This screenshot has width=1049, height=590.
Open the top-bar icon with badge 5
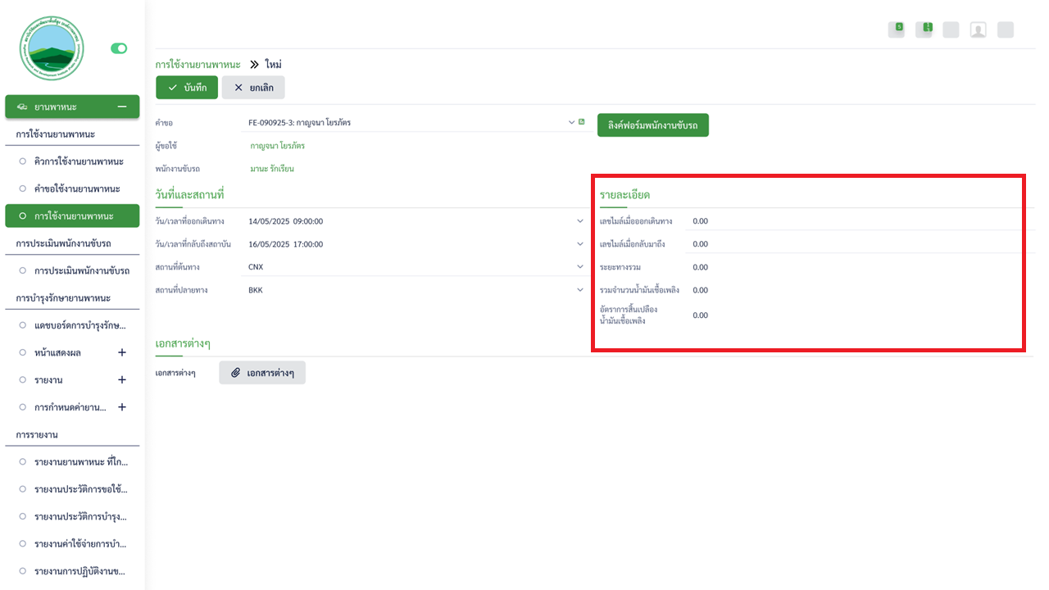tap(897, 29)
